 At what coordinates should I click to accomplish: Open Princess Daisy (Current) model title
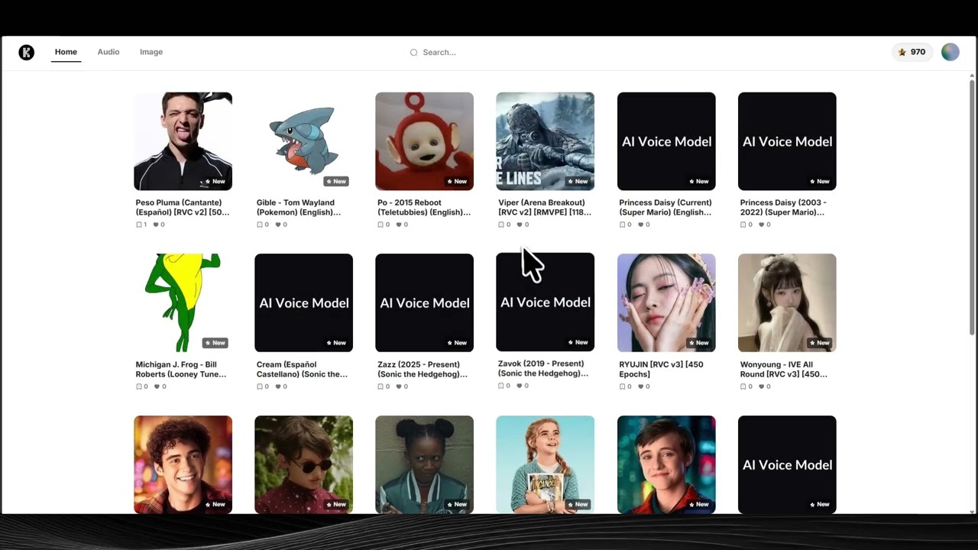click(x=665, y=207)
